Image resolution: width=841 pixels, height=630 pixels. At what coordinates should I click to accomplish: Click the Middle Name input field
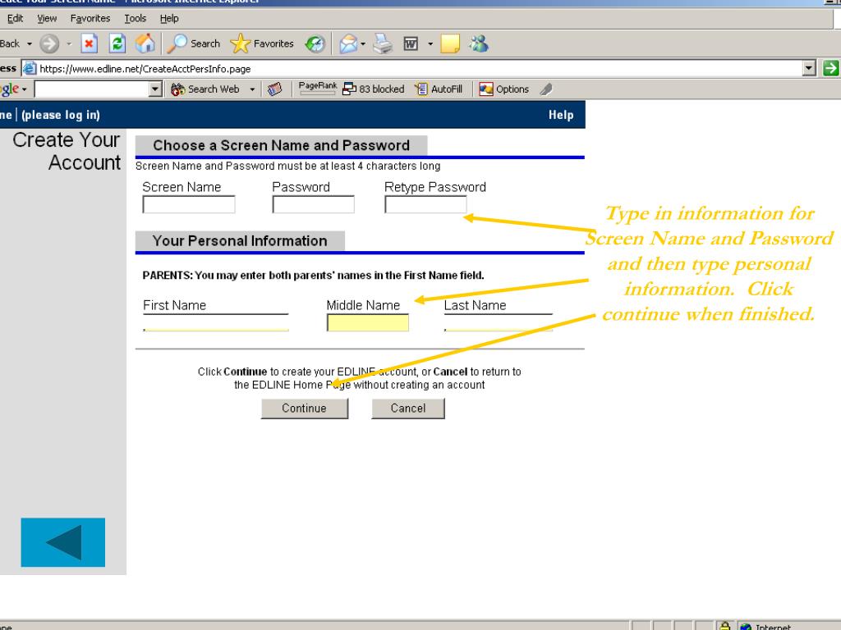[x=368, y=322]
